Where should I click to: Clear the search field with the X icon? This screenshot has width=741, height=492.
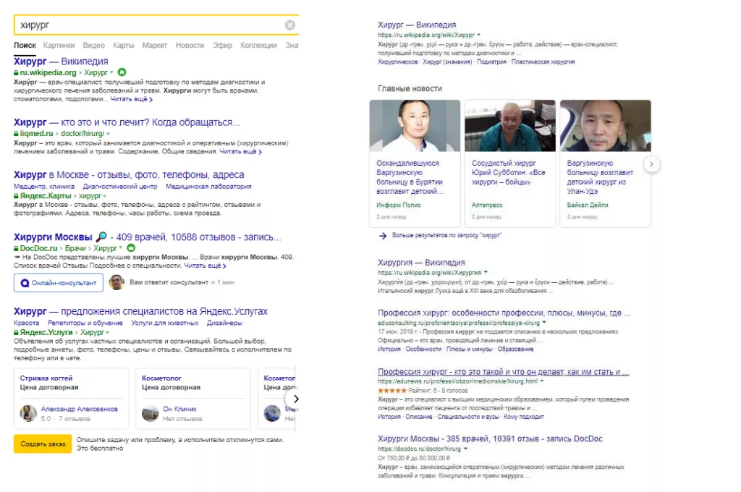coord(290,25)
